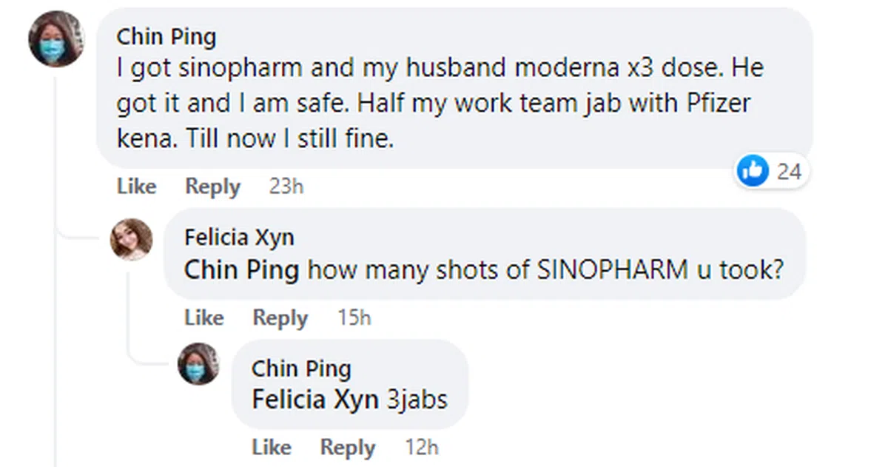The image size is (888, 467).
Task: View the 24 reactions count
Action: 789,172
